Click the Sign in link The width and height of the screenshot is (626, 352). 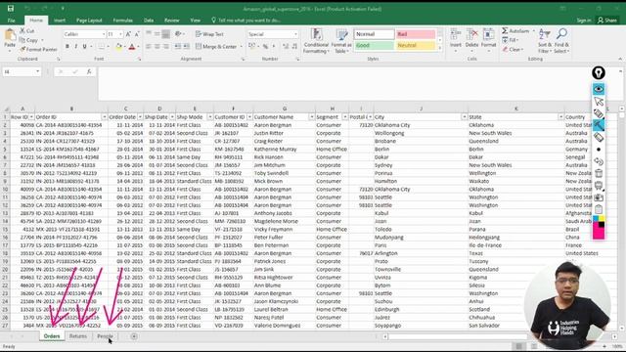(x=583, y=21)
